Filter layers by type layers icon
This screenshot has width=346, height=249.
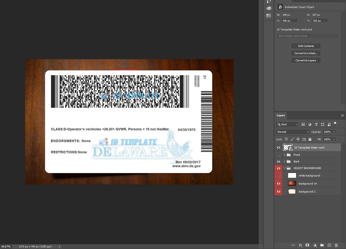coord(316,124)
